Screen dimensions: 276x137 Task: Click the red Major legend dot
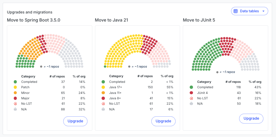15,98
